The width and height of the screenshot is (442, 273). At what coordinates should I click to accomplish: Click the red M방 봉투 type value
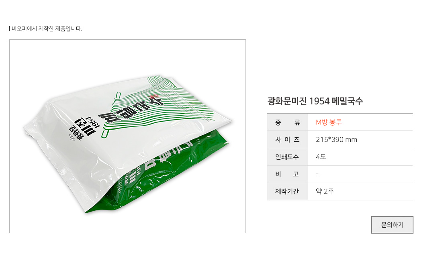point(328,122)
